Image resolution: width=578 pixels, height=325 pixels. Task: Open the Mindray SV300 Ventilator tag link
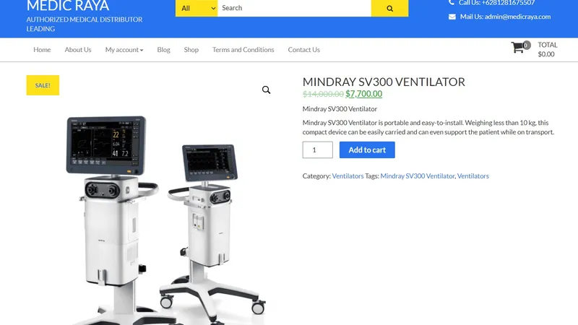coord(418,176)
